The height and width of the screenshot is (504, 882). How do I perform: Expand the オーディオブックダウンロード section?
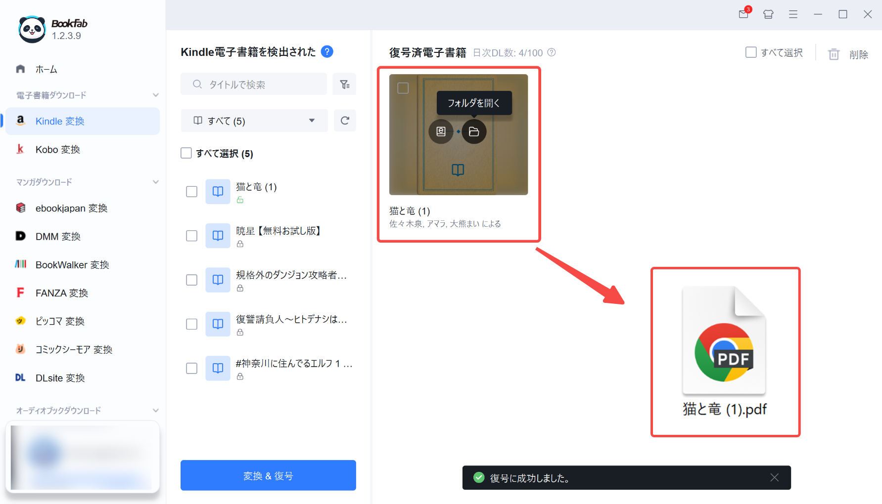pyautogui.click(x=155, y=410)
